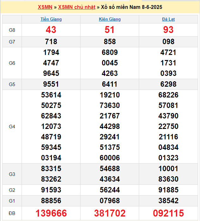Click the G6 number 4747
This screenshot has width=200, height=221.
click(x=51, y=63)
